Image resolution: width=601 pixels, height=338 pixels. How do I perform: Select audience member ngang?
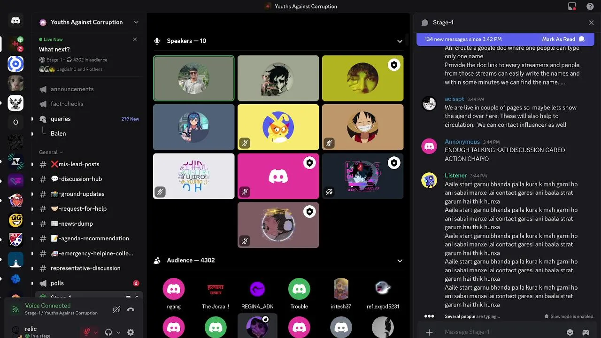pos(174,294)
